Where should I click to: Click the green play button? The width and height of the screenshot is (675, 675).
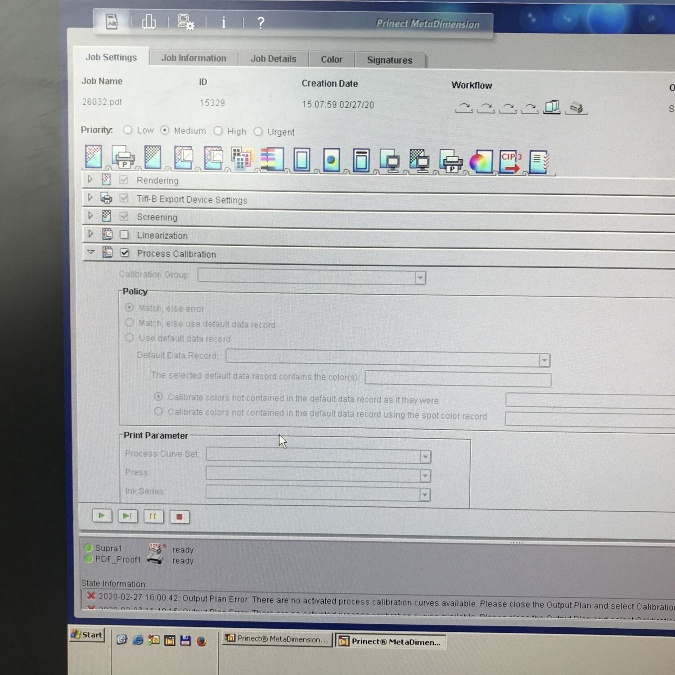102,516
